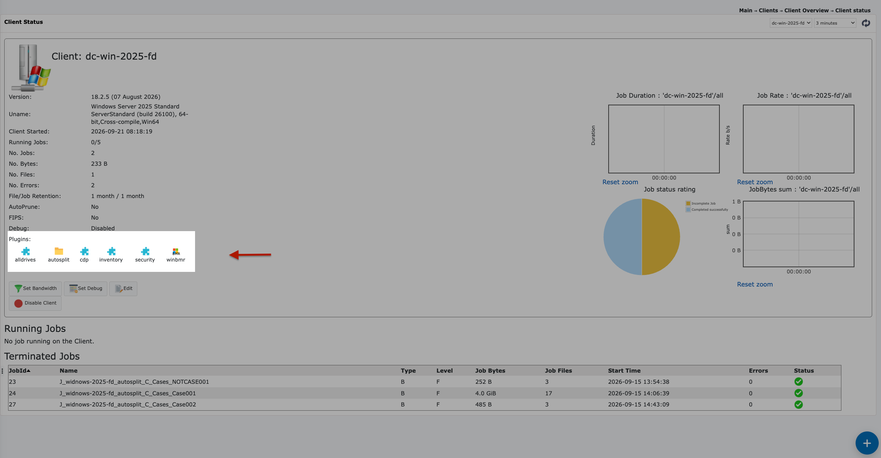Click the security plugin icon
The width and height of the screenshot is (881, 458).
click(145, 251)
